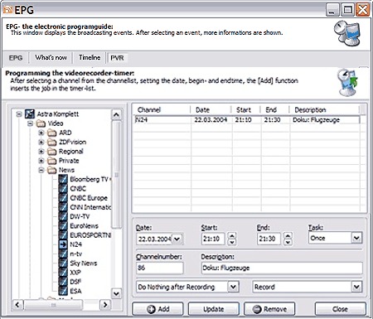Image resolution: width=373 pixels, height=319 pixels.
Task: Click the channel tree scroll down arrow
Action: [x=116, y=293]
